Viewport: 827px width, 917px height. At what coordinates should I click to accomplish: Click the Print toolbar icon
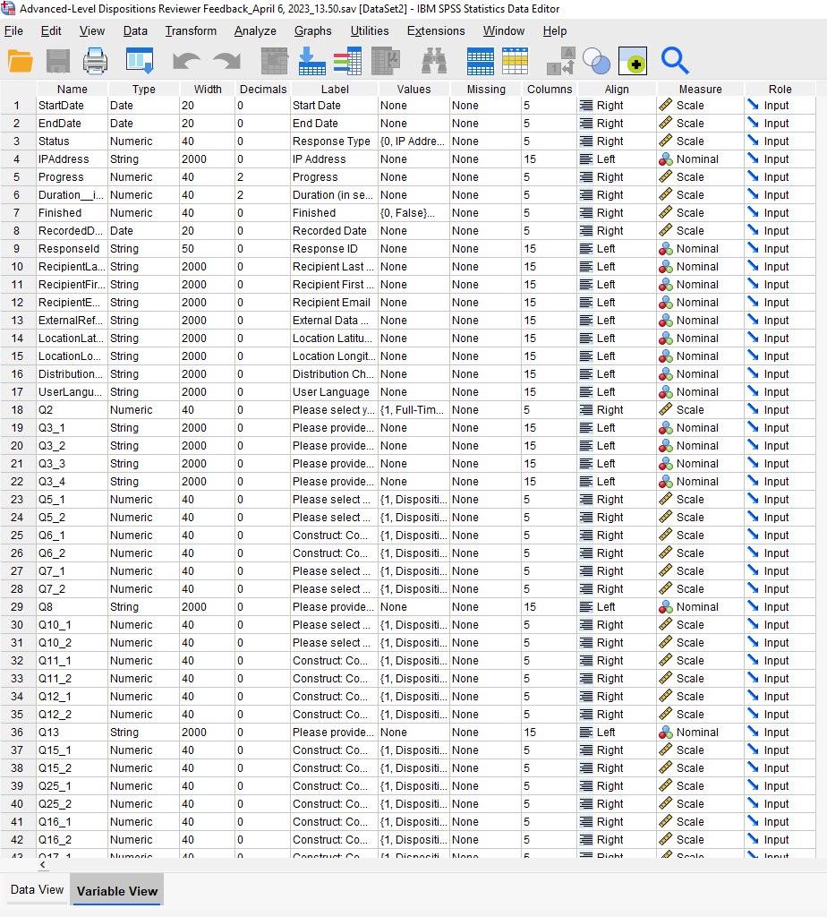95,62
